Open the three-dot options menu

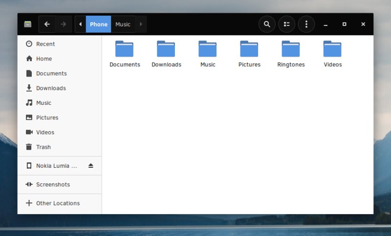click(x=306, y=24)
